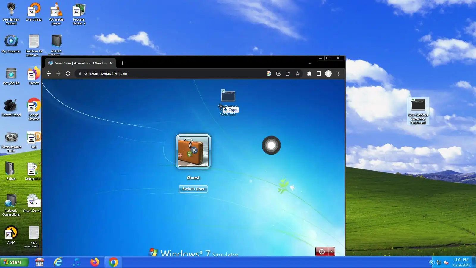The image size is (476, 268).
Task: Click the Chrome taskbar button
Action: click(x=113, y=262)
